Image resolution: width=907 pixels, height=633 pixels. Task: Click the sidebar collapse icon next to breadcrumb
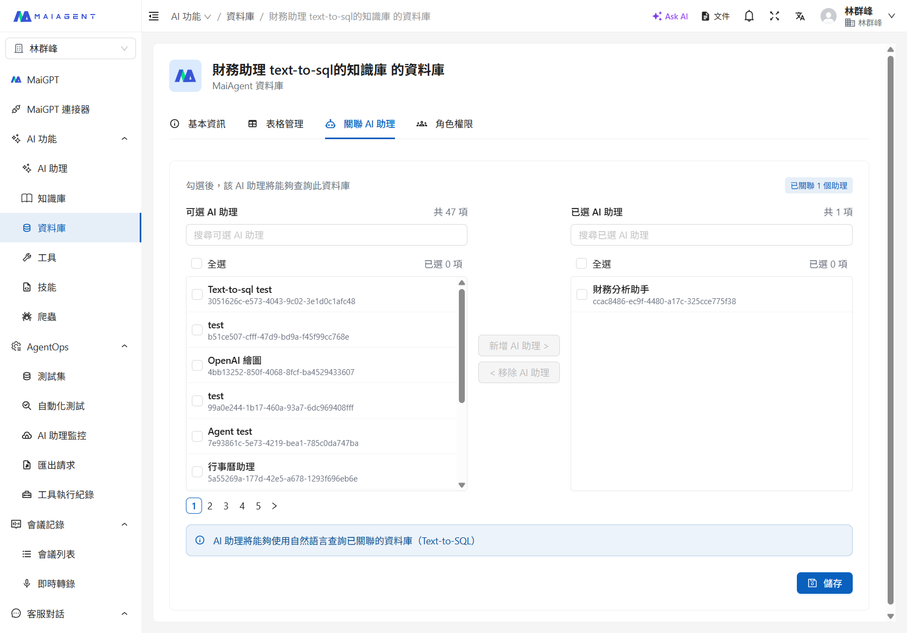tap(154, 16)
